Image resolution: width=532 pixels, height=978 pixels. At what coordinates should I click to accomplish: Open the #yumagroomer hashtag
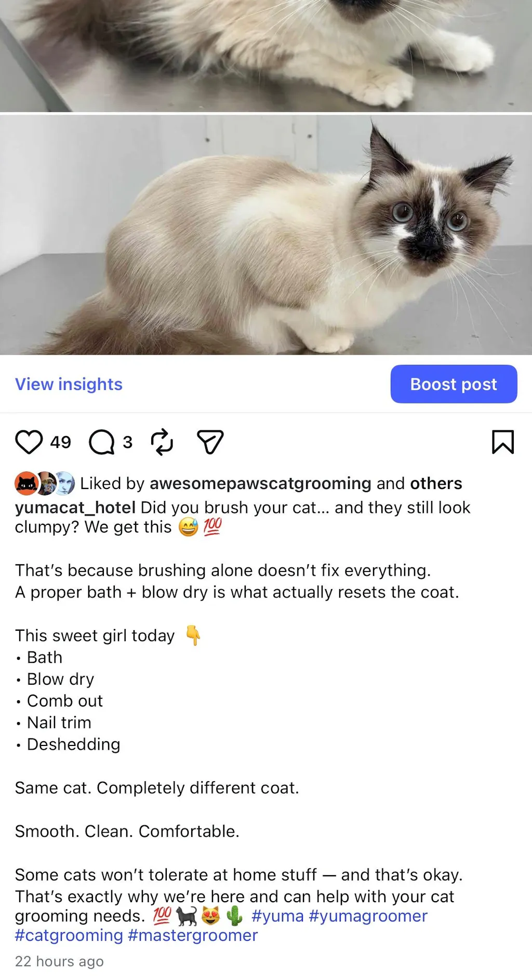[x=368, y=916]
